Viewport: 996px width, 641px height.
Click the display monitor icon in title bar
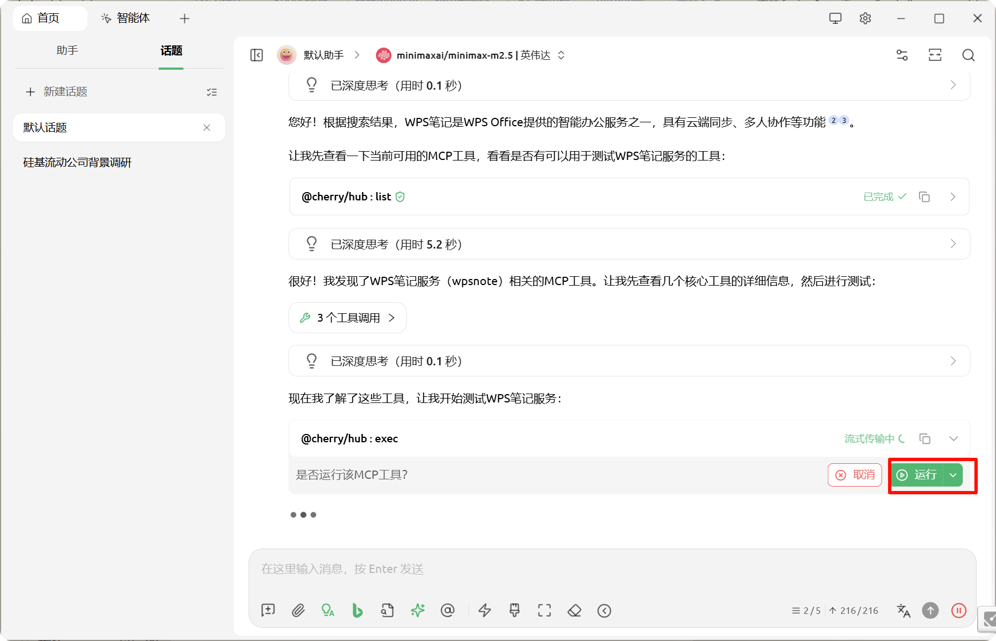point(835,18)
